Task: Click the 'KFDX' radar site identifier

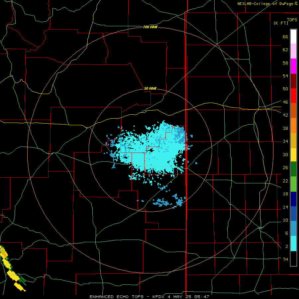Action: tap(159, 297)
